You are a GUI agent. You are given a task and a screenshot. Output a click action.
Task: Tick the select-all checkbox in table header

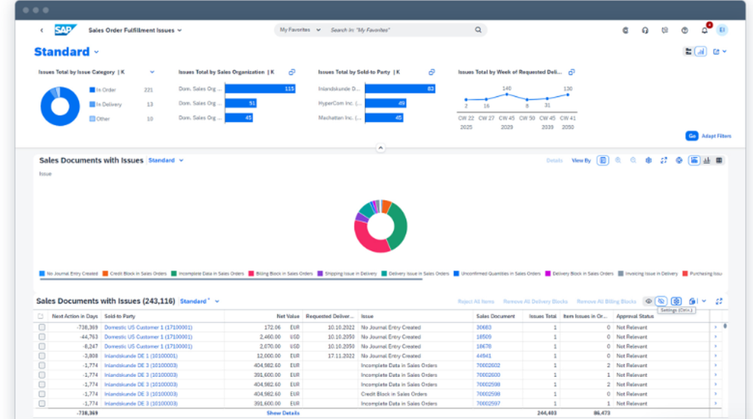click(41, 317)
